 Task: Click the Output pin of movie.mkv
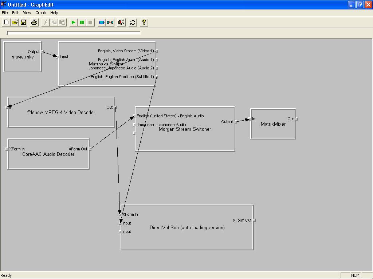coord(43,52)
